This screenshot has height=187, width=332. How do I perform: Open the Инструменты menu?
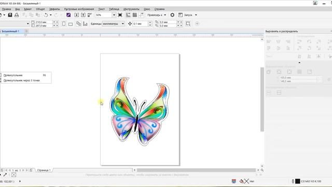pyautogui.click(x=131, y=9)
